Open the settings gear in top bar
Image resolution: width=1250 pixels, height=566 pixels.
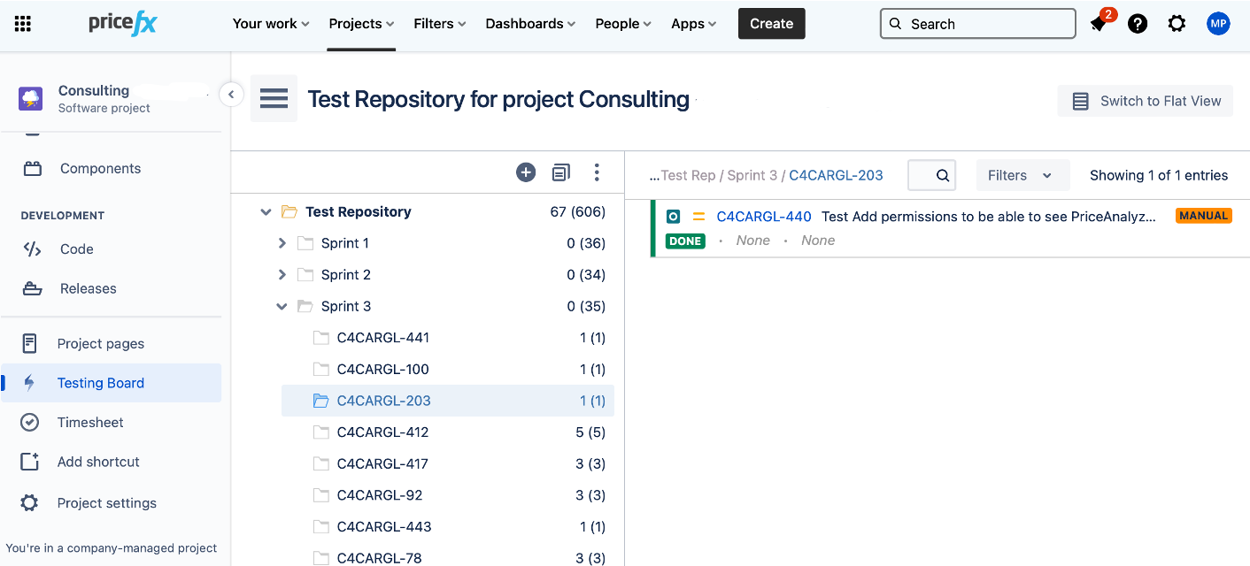[x=1177, y=24]
